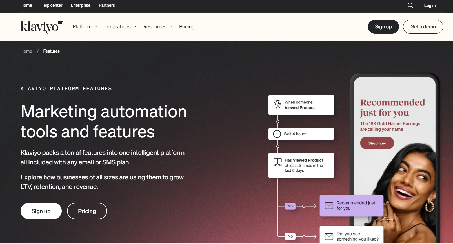
Task: Click the purple Recommended just for you text
Action: pyautogui.click(x=356, y=205)
